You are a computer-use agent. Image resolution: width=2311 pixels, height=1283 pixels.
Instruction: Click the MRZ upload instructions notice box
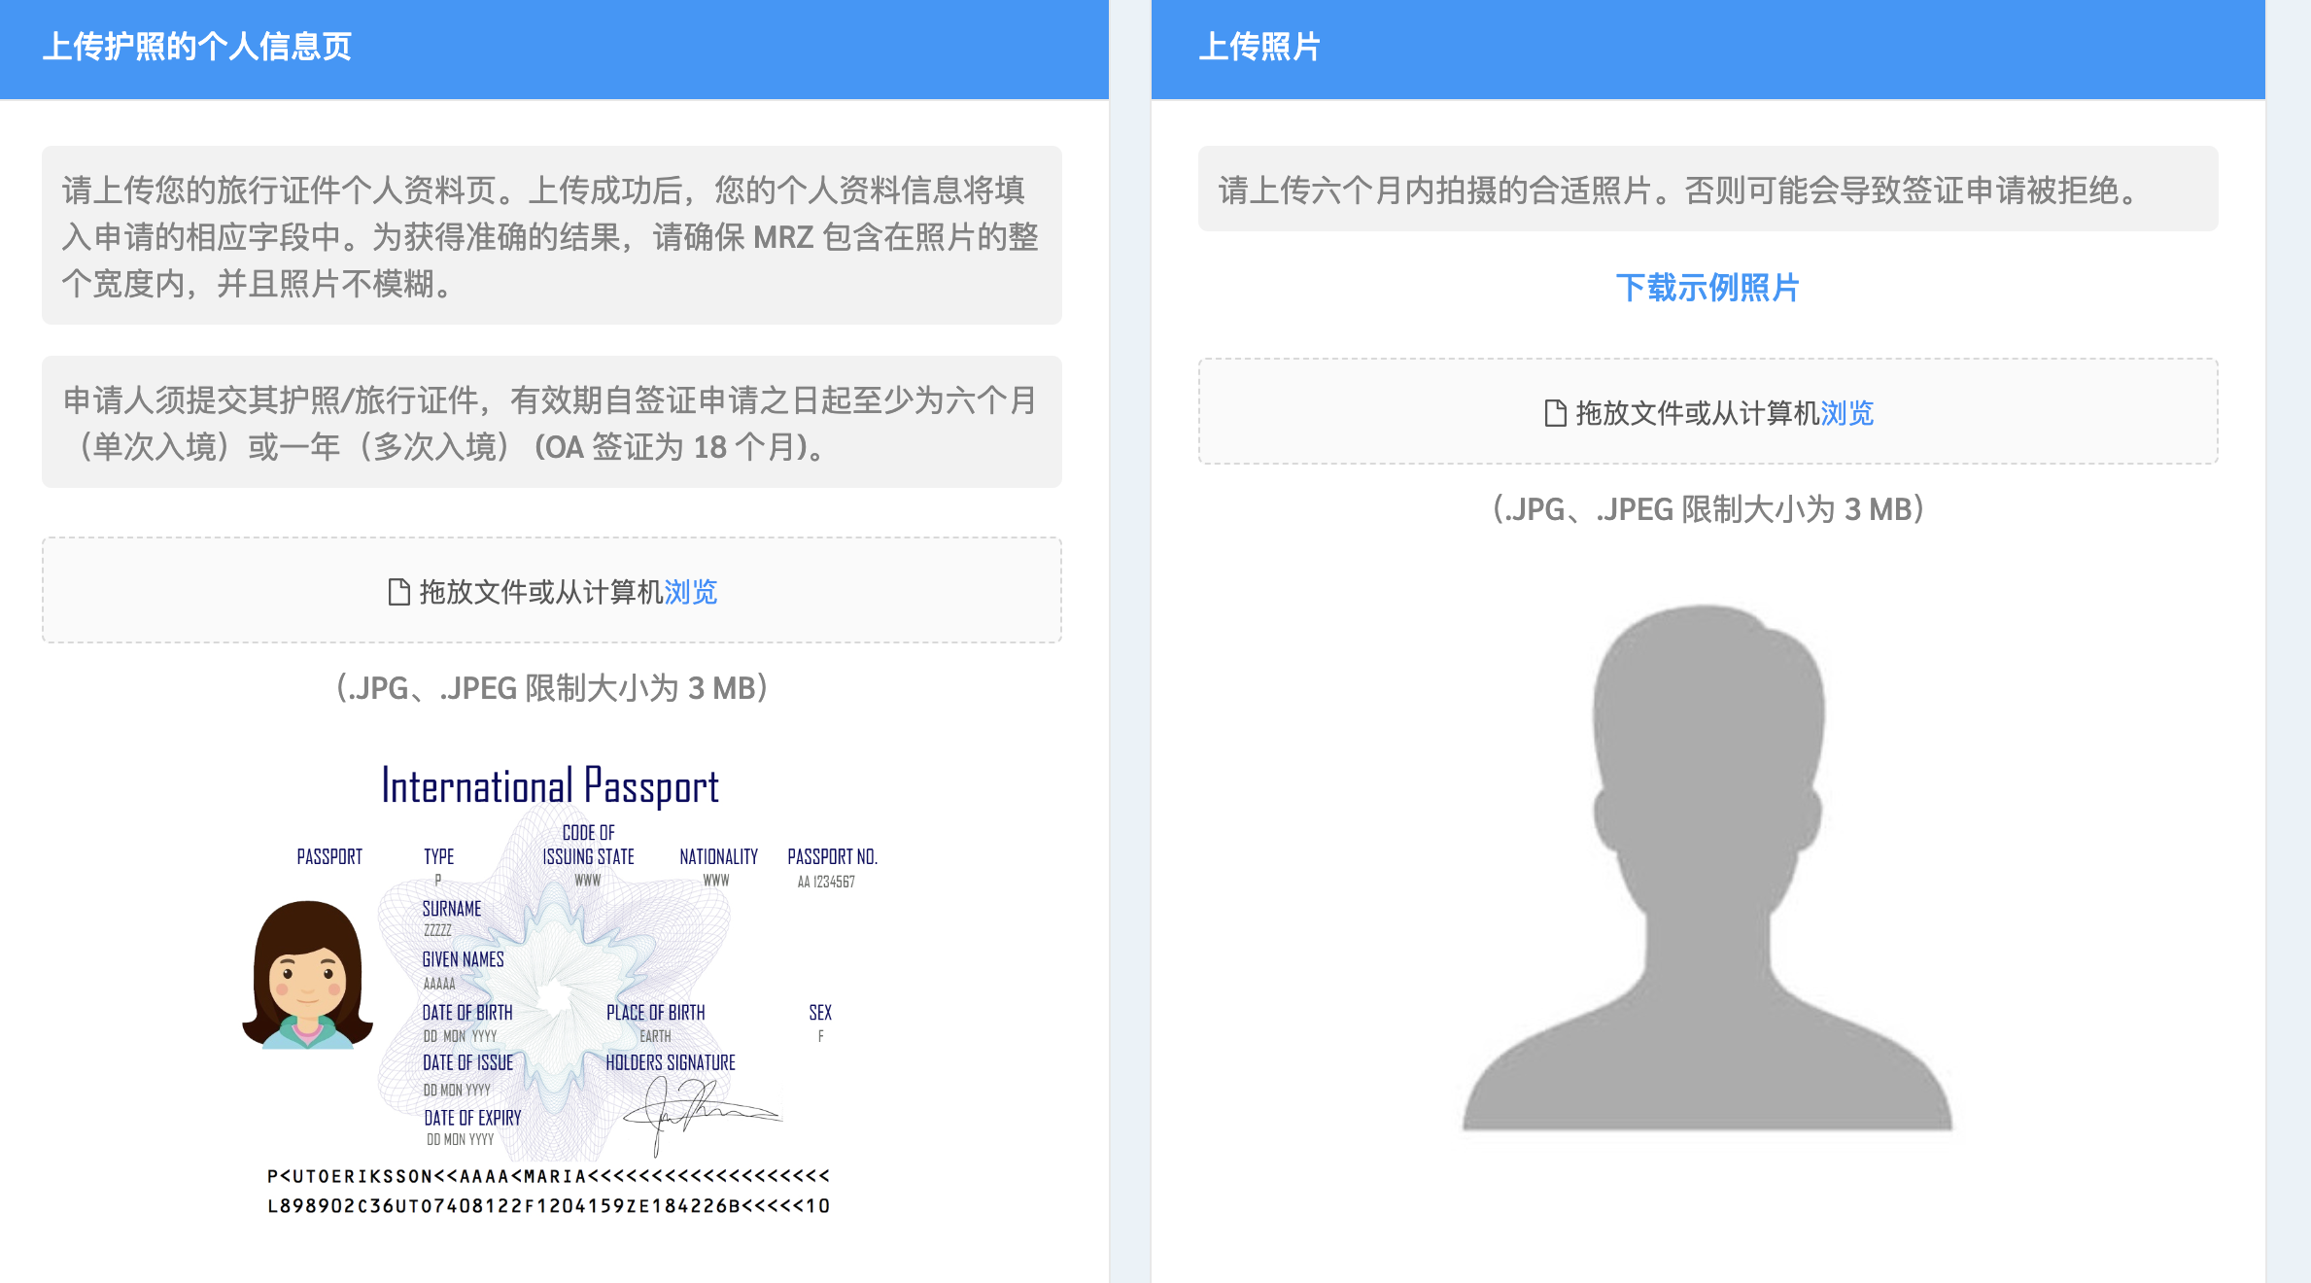(x=551, y=236)
